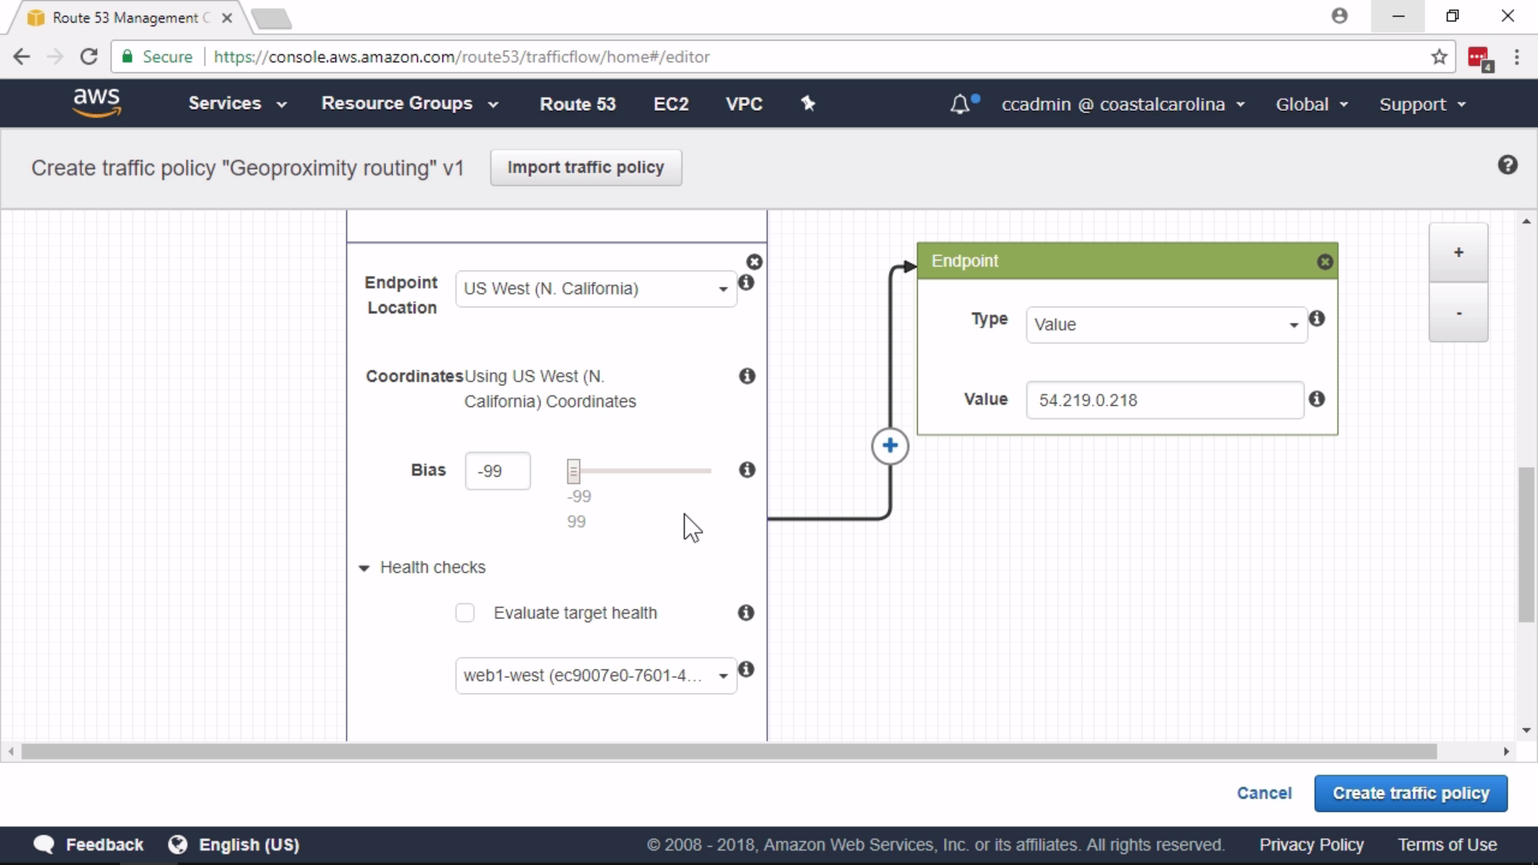Click English (US) language selector
This screenshot has width=1538, height=865.
pos(249,844)
